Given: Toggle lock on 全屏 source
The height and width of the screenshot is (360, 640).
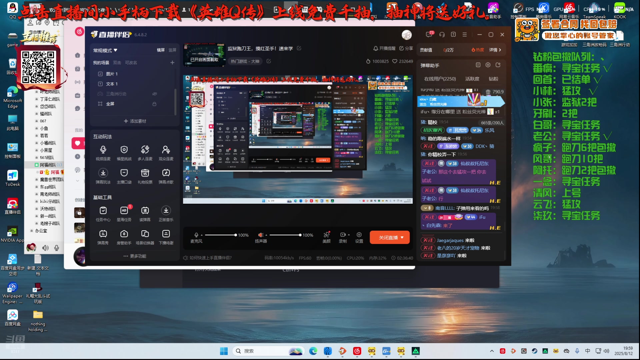Looking at the screenshot, I should coord(154,104).
